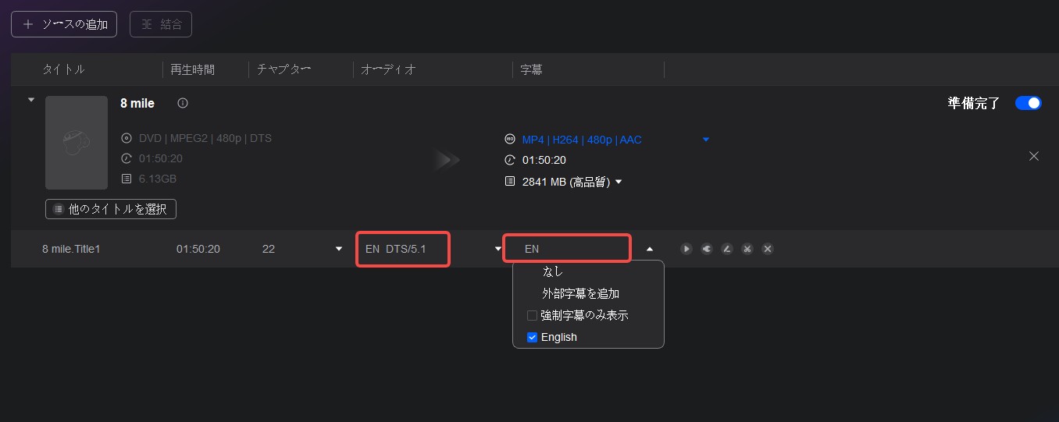Disable the 準備完了 ready toggle switch
Viewport: 1059px width, 422px height.
[x=1029, y=103]
